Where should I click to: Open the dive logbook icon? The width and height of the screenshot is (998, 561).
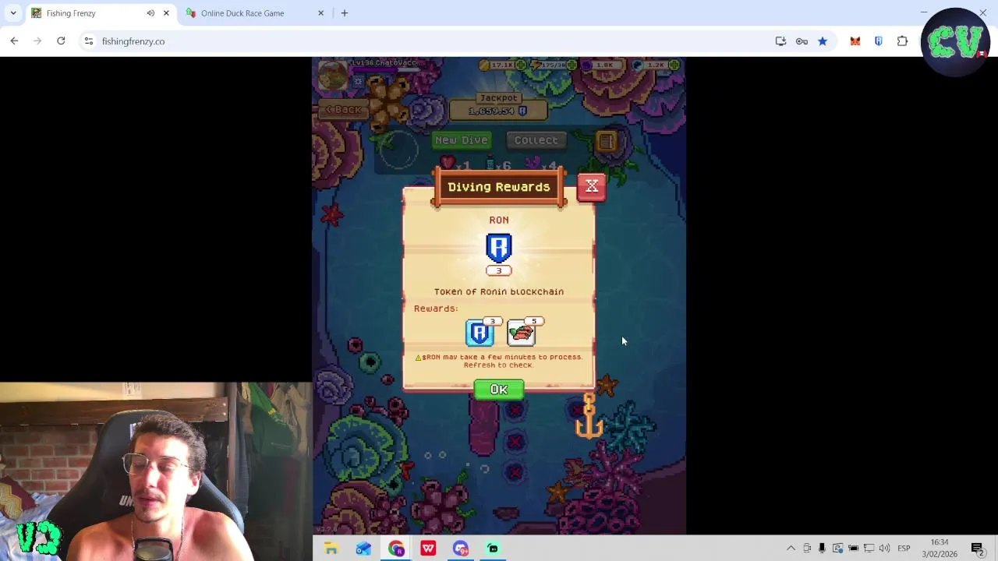click(607, 141)
